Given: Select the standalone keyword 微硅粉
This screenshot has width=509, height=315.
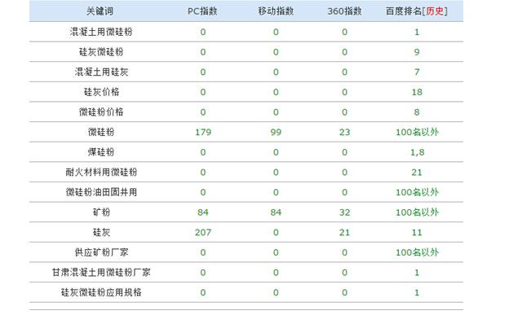Looking at the screenshot, I should pyautogui.click(x=101, y=132).
